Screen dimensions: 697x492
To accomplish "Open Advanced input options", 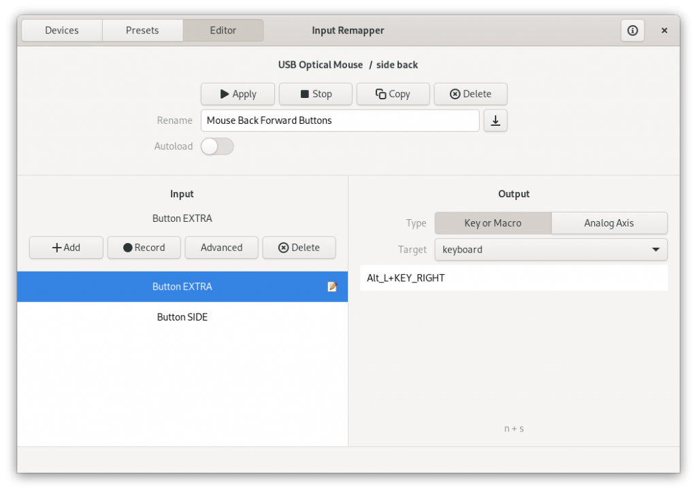I will click(x=221, y=248).
